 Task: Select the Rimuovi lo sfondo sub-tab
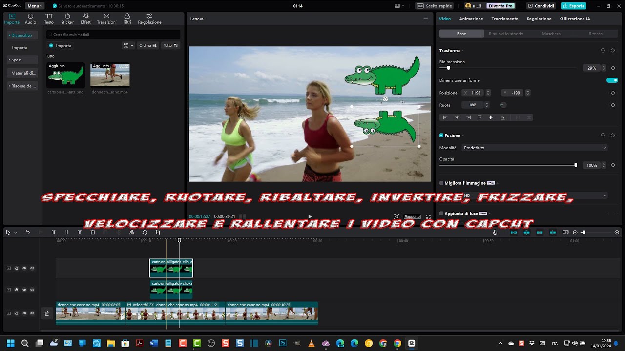coord(506,34)
